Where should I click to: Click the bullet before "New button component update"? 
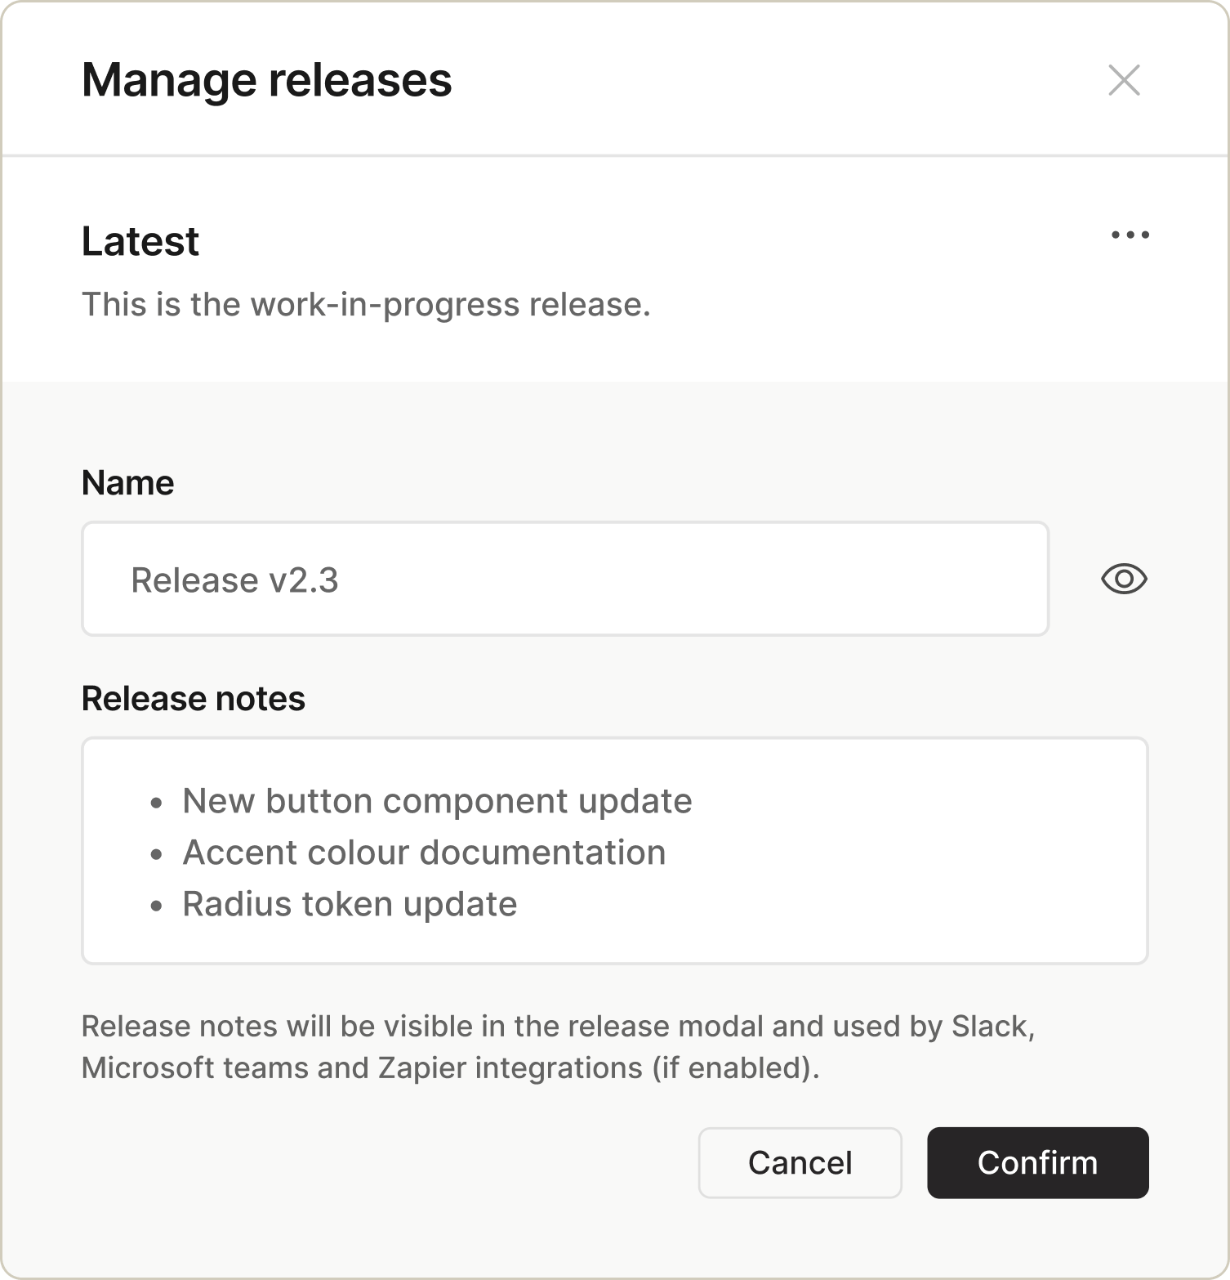(x=157, y=803)
